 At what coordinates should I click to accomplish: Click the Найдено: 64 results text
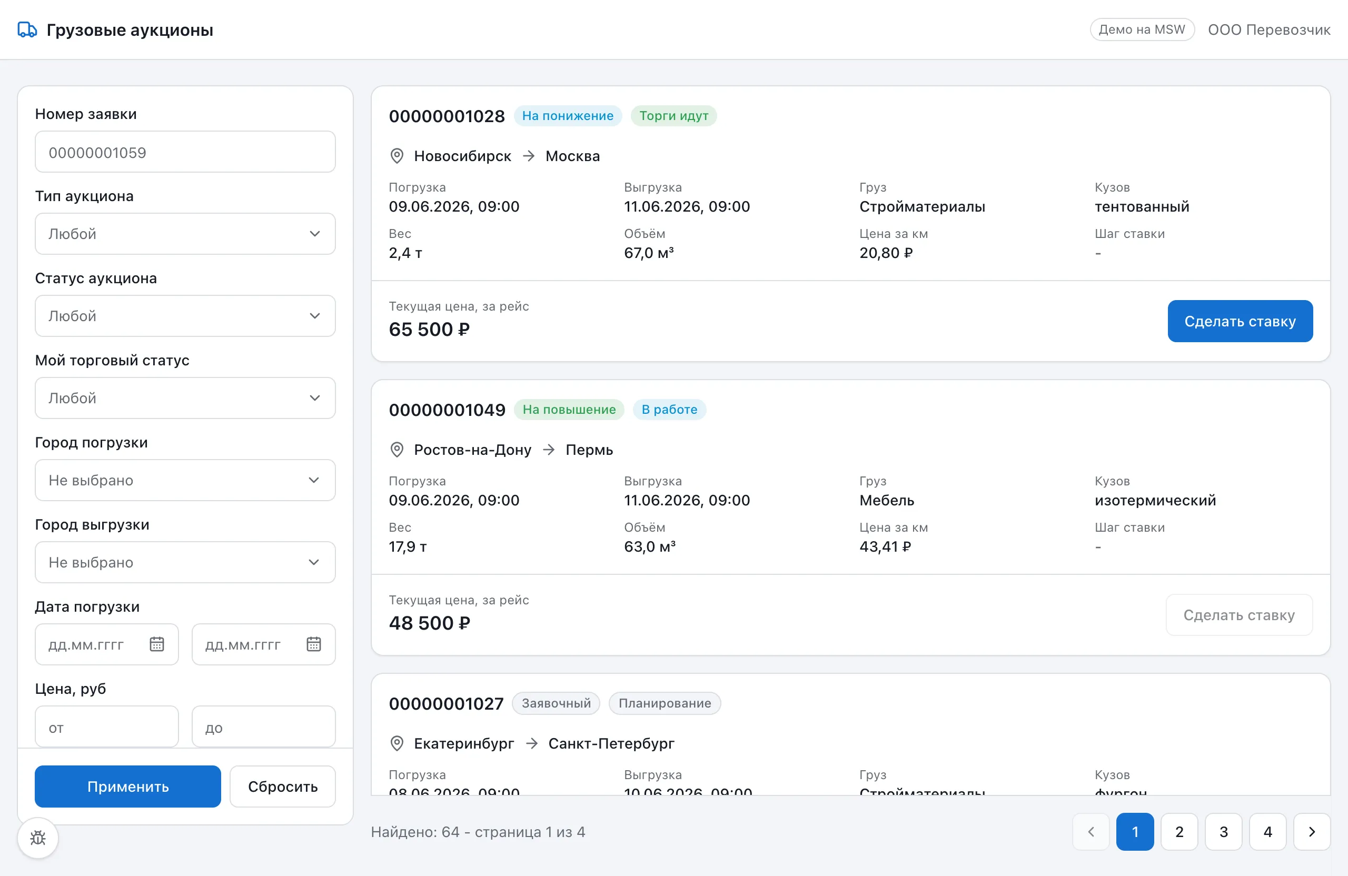478,832
